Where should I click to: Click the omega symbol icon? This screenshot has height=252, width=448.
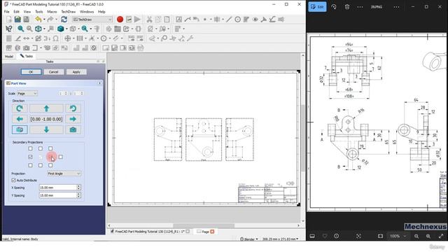pyautogui.click(x=56, y=38)
